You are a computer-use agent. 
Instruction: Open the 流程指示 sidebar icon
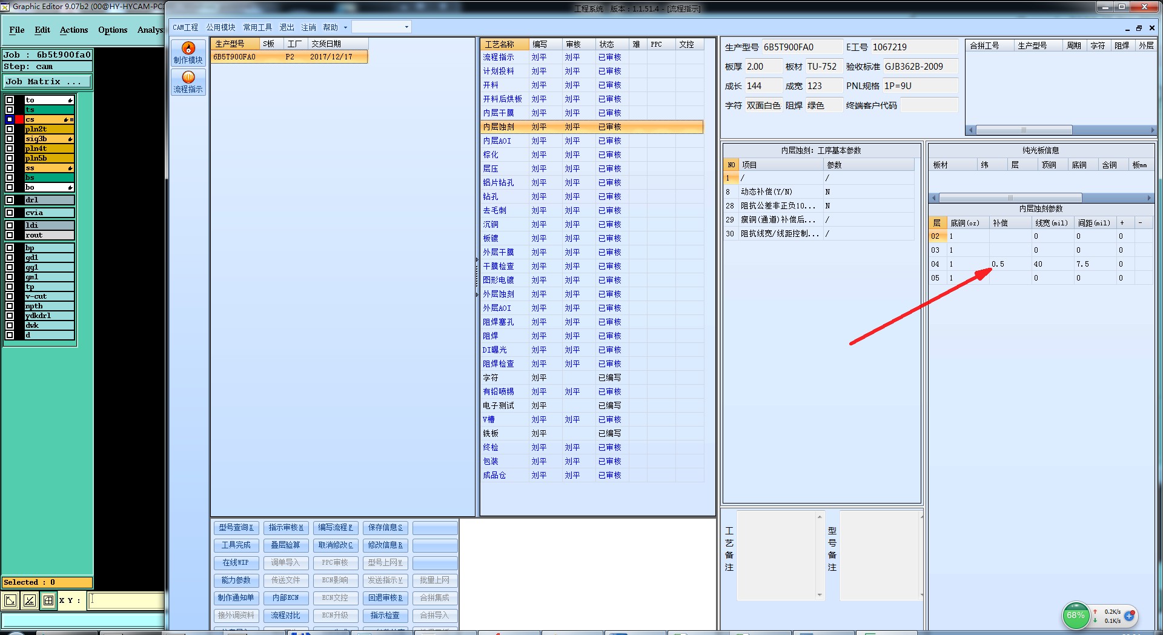[188, 82]
